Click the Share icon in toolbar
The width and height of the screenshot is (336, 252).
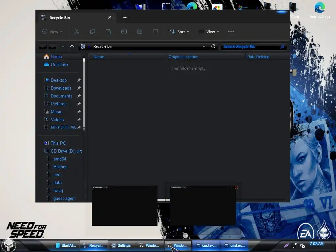(140, 32)
